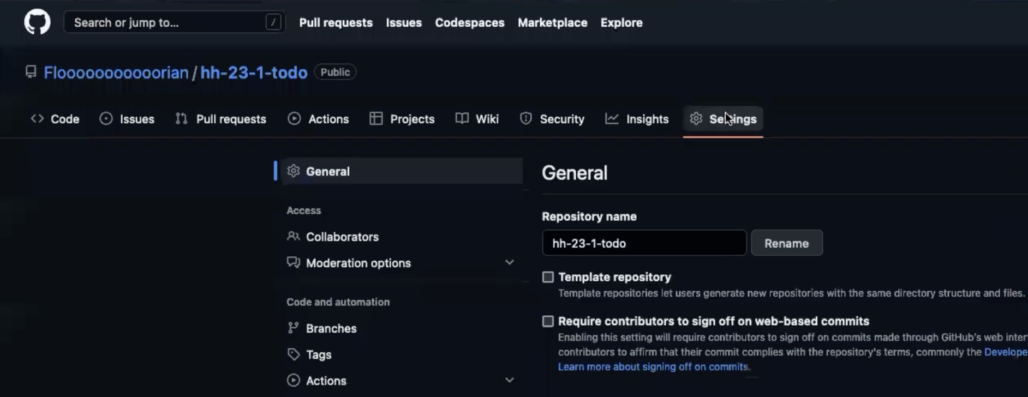Click the Insights tab graph icon
The image size is (1028, 397).
(x=612, y=119)
